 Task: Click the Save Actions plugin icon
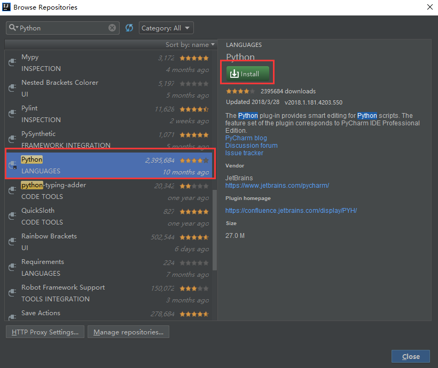pyautogui.click(x=12, y=317)
